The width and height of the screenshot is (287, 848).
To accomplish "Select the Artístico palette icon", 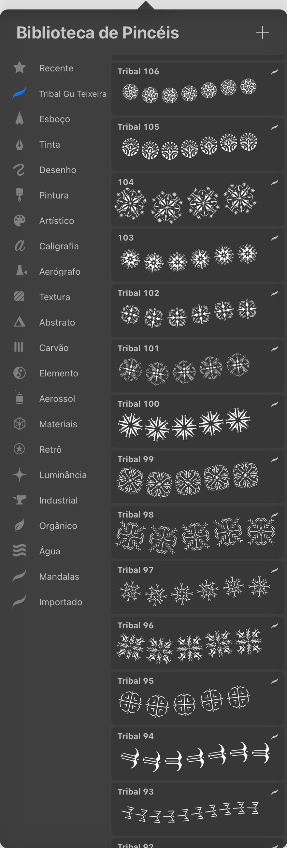I will pos(20,221).
